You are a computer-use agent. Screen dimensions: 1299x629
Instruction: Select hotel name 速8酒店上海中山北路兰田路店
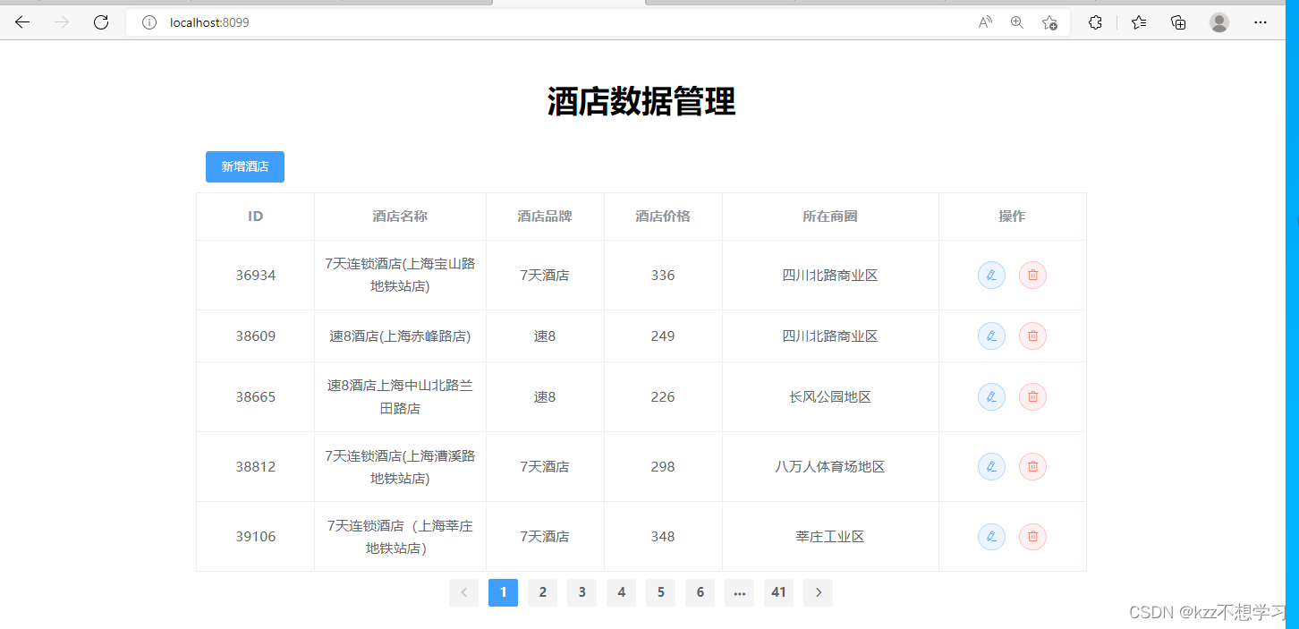tap(400, 396)
